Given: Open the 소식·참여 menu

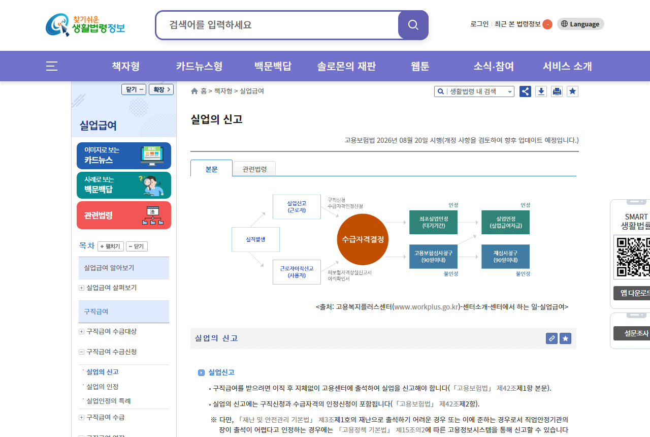Looking at the screenshot, I should pos(494,66).
